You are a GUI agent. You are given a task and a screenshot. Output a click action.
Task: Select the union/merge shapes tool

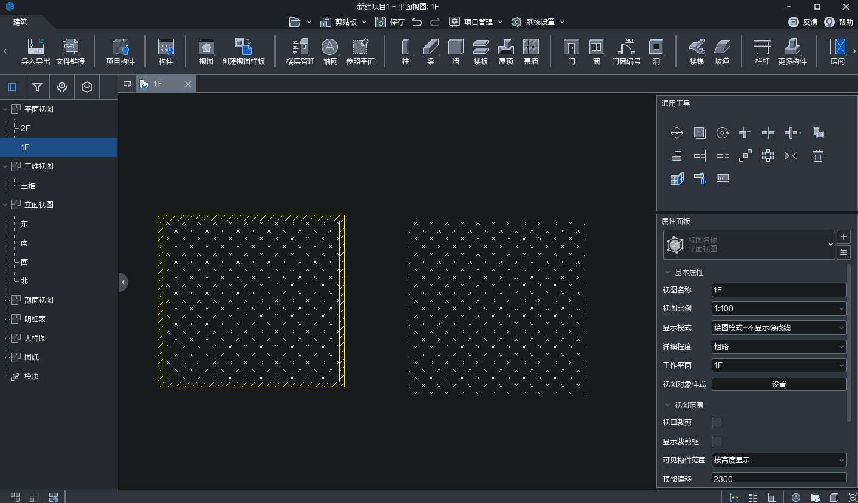tap(818, 132)
